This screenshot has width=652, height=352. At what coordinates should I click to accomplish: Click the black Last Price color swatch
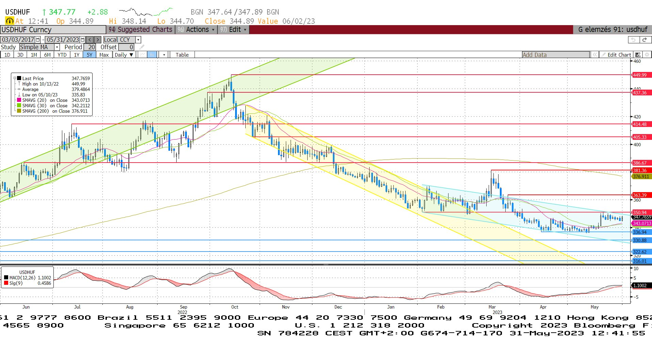(x=19, y=78)
